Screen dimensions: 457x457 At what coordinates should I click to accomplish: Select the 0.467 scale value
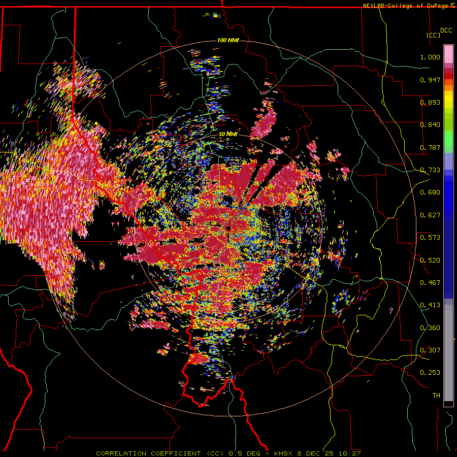click(x=430, y=283)
